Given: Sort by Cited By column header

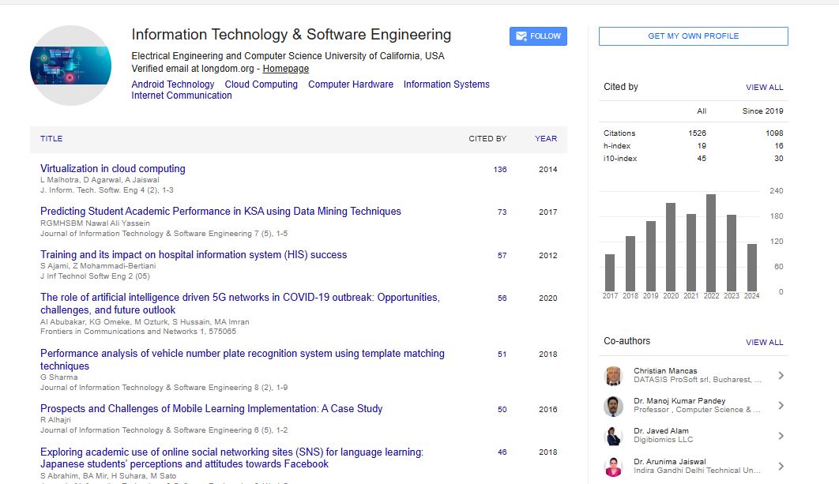Looking at the screenshot, I should pos(487,139).
